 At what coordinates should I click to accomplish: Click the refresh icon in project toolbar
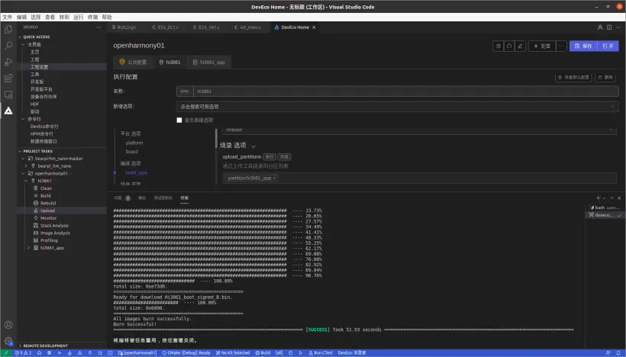pyautogui.click(x=509, y=47)
